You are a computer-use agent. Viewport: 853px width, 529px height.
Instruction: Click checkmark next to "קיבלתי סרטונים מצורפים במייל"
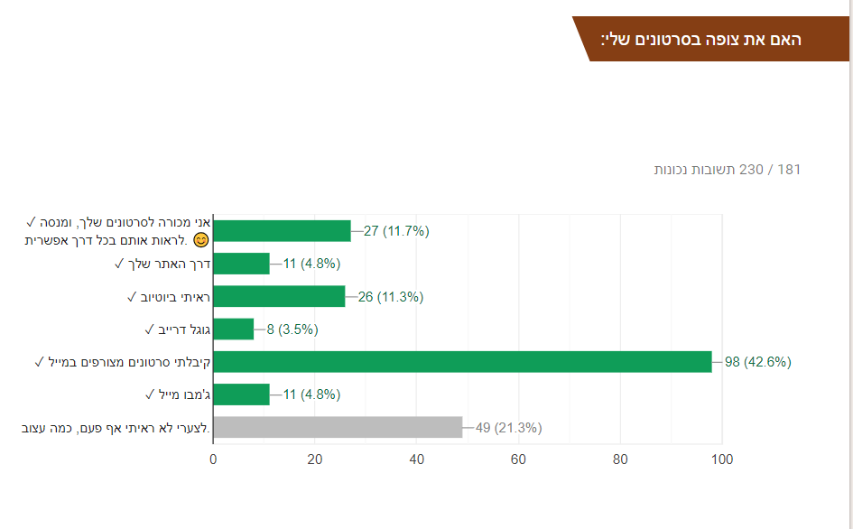coord(39,362)
